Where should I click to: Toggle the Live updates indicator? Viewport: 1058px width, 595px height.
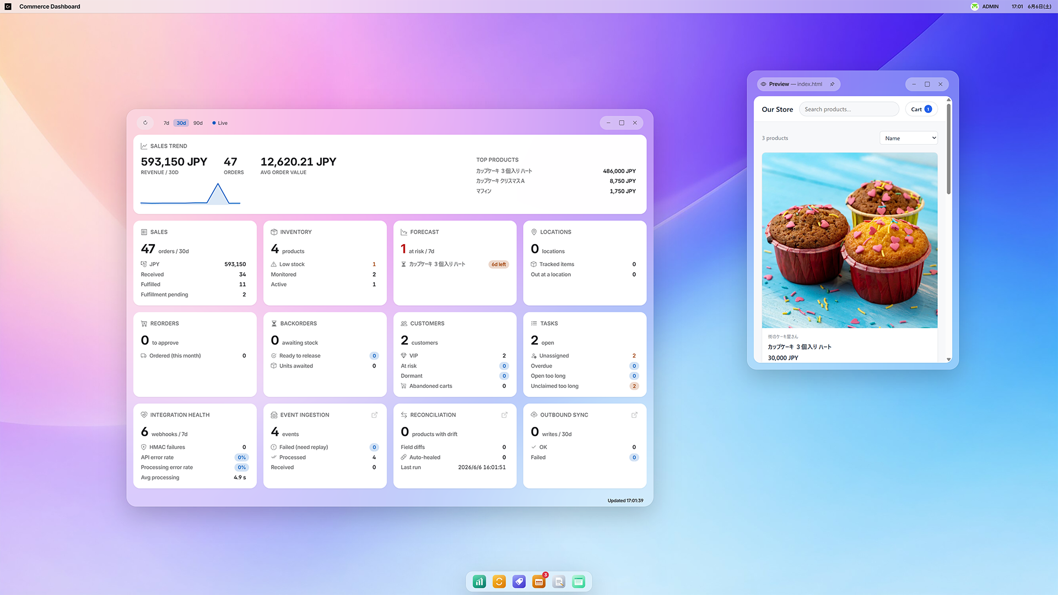(x=220, y=123)
